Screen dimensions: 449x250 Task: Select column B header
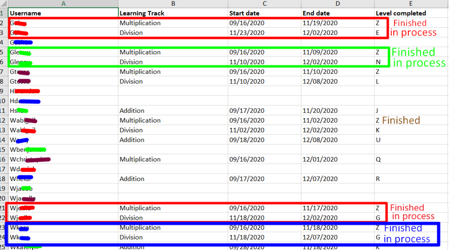[x=173, y=4]
